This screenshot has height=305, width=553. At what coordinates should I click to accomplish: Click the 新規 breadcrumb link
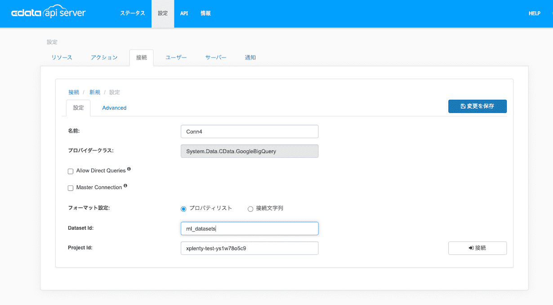tap(95, 92)
